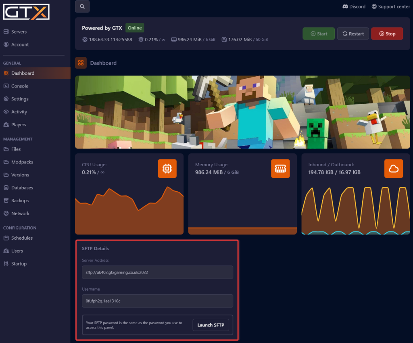Click the orange Dashboard grid icon in heading
413x343 pixels.
pyautogui.click(x=81, y=63)
